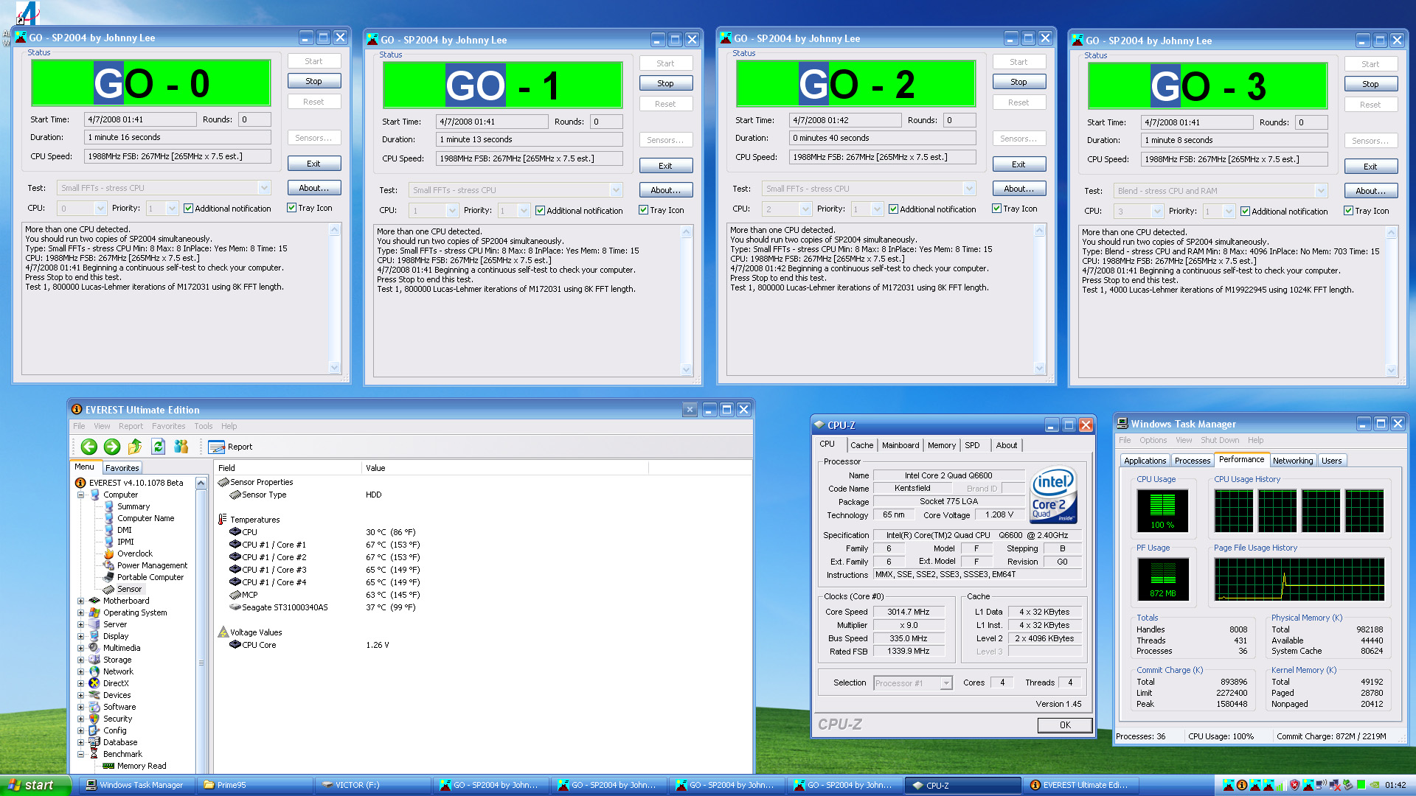Open the Processor #1 selection dropdown in CPU-Z
This screenshot has height=796, width=1416.
[x=946, y=683]
